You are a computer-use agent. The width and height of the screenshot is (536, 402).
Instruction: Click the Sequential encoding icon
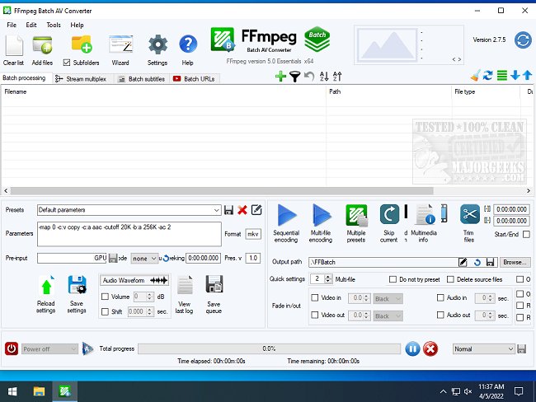coord(286,216)
